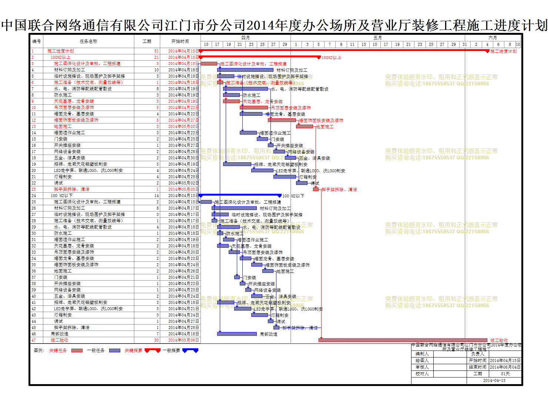Select the 任务名称 column header
This screenshot has height=403, width=548.
click(88, 41)
